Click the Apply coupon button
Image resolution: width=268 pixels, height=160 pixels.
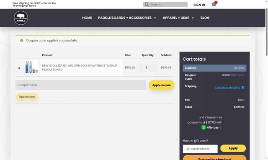pyautogui.click(x=161, y=85)
